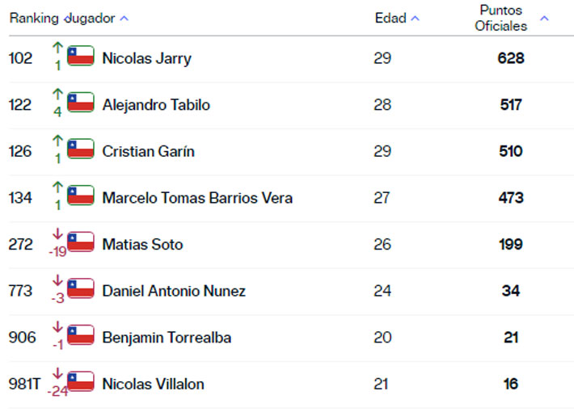The width and height of the screenshot is (574, 412).
Task: Click the flag icon next to Matias Soto
Action: pyautogui.click(x=81, y=242)
